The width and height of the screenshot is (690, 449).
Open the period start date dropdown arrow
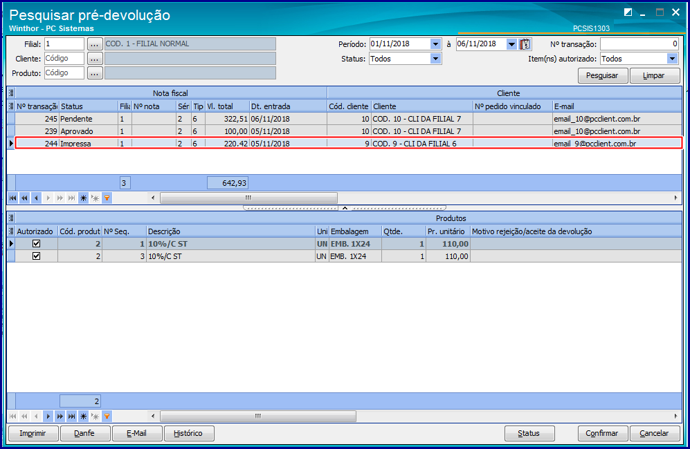435,44
